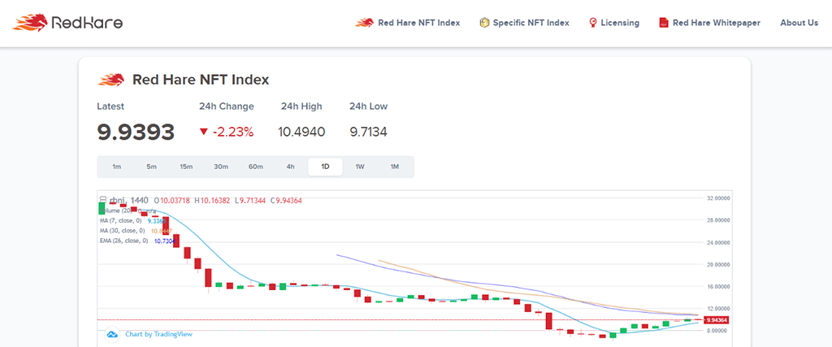Click the RedHare logo in the header
832x347 pixels.
67,23
